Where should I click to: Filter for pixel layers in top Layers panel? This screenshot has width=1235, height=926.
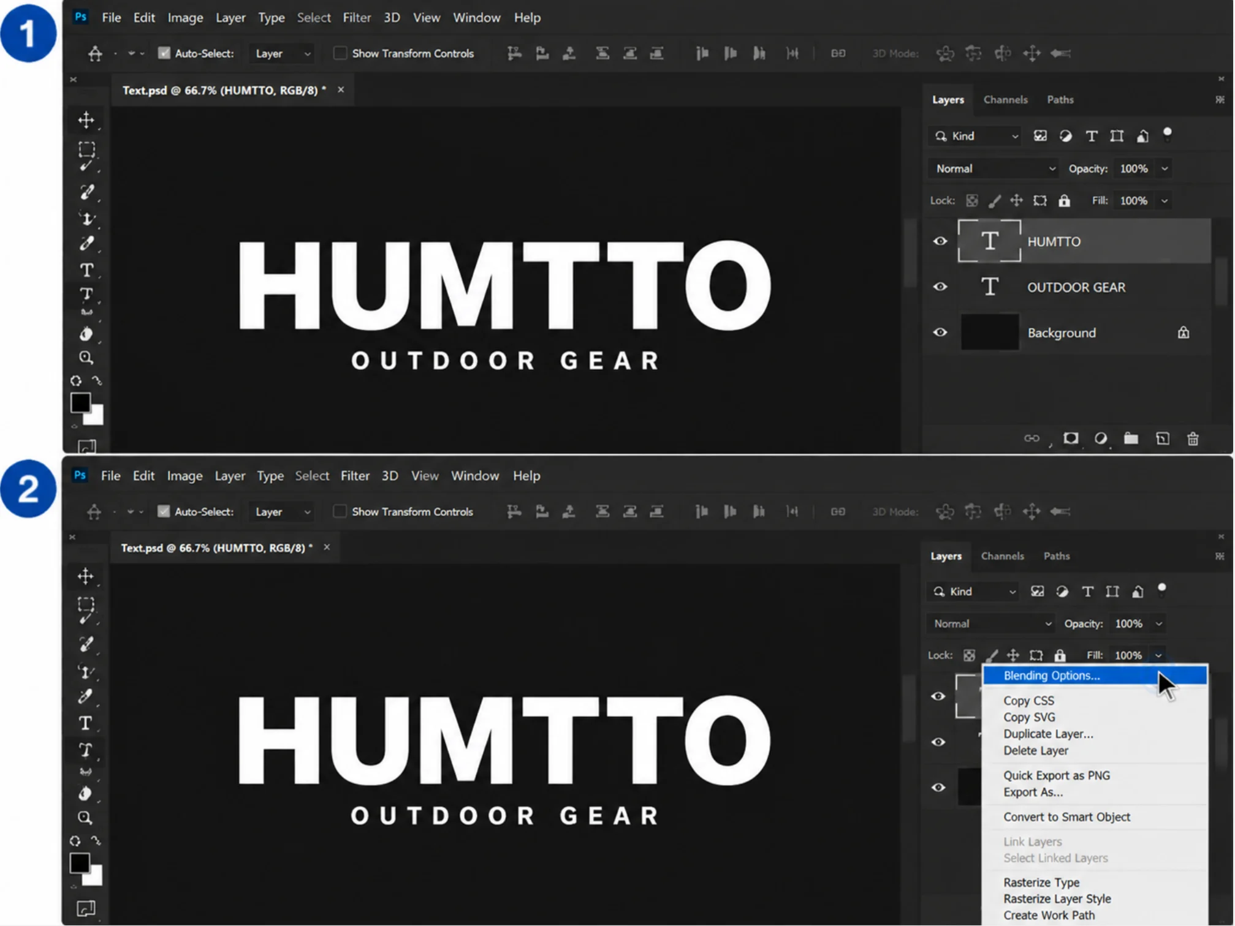[1040, 136]
